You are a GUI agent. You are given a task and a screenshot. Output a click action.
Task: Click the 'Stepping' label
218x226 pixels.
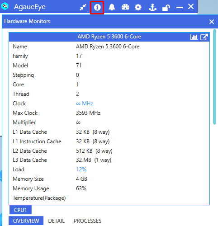click(x=24, y=75)
